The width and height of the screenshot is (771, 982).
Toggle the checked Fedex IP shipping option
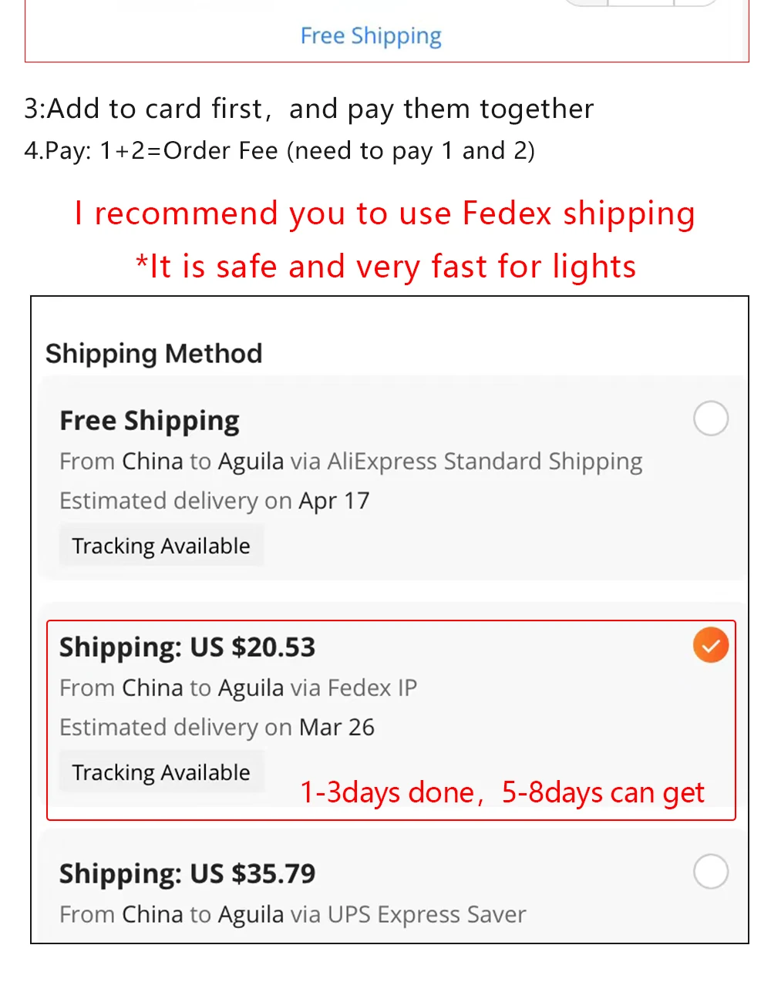[x=710, y=645]
